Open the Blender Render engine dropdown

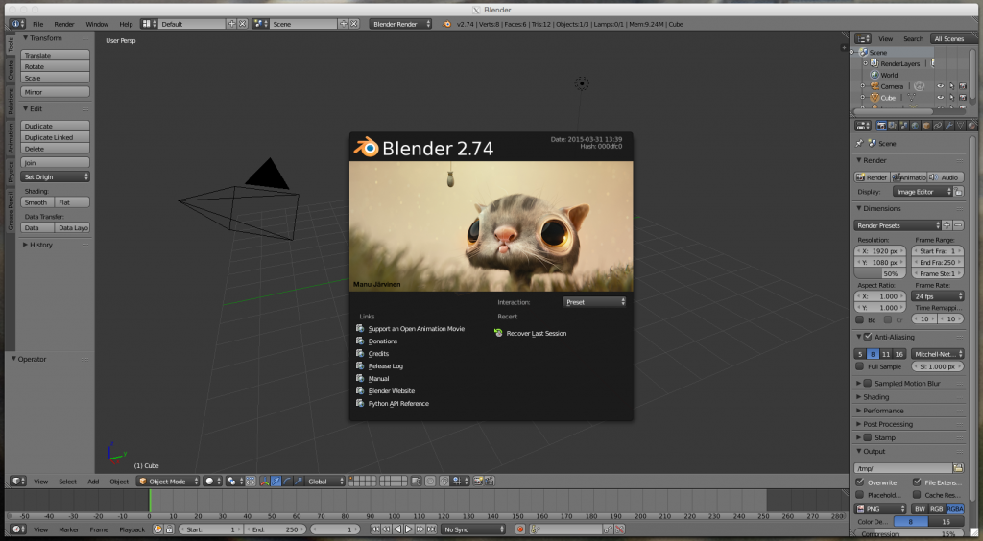[x=400, y=24]
